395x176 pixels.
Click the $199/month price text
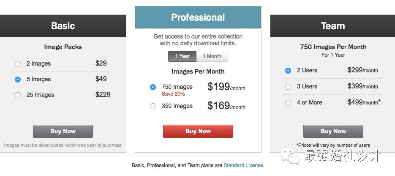click(x=226, y=87)
